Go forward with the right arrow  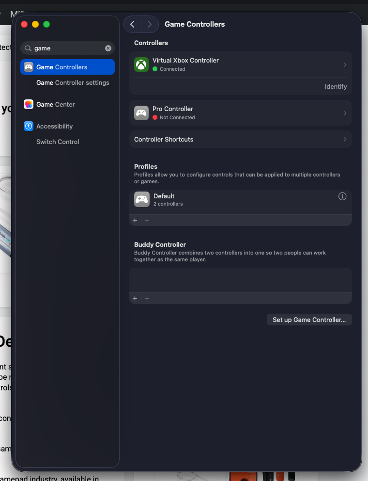pos(150,24)
